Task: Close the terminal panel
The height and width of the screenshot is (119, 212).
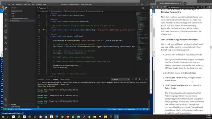Action: coord(147,79)
